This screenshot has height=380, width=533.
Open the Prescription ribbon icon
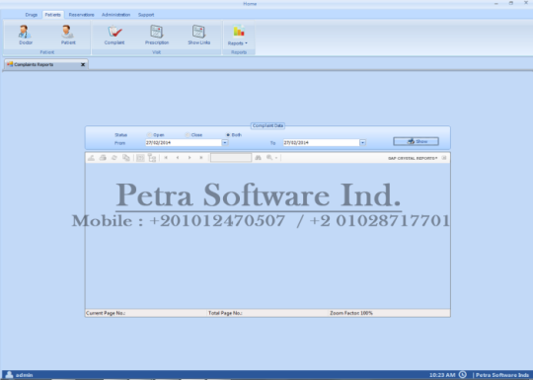157,35
